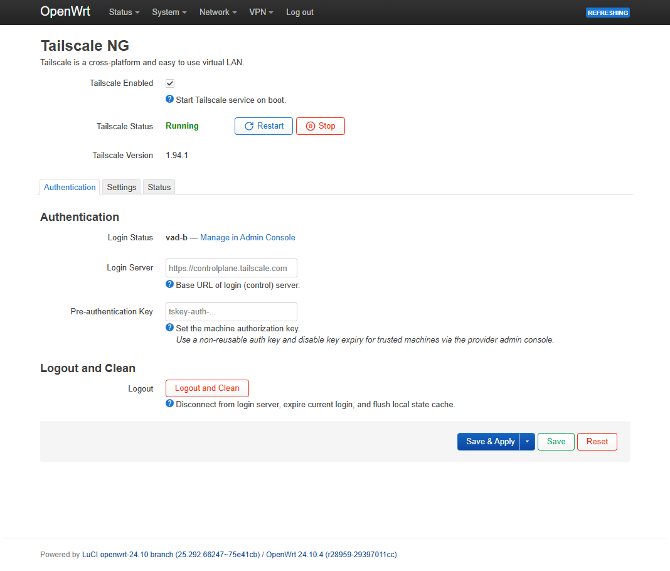The image size is (670, 571).
Task: Click the red Reset button
Action: (x=597, y=442)
